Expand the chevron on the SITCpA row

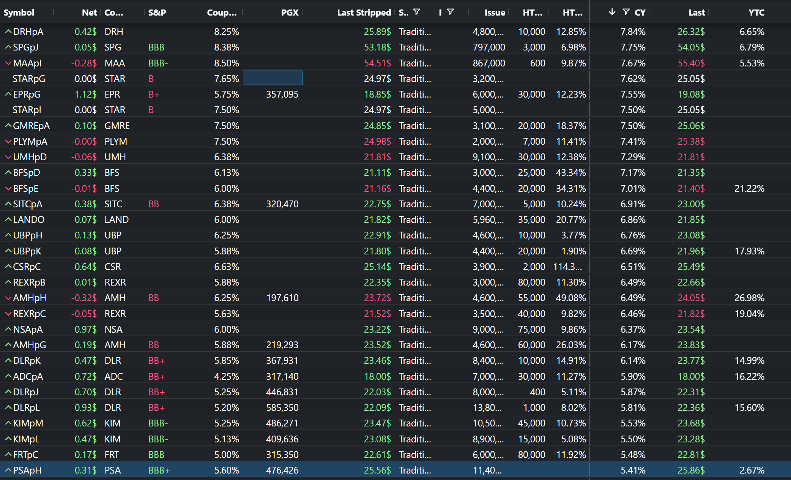pos(8,204)
